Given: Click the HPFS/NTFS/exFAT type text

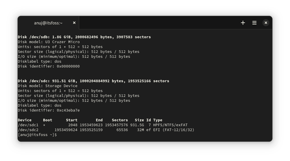Looking at the screenshot, I should 170,125.
